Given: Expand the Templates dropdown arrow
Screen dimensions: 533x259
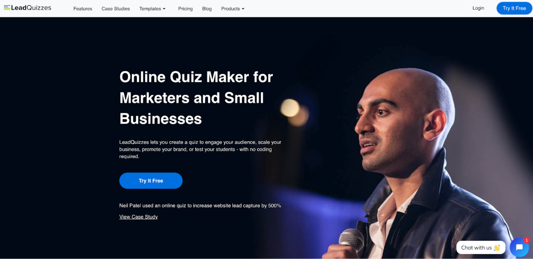Looking at the screenshot, I should pos(164,9).
